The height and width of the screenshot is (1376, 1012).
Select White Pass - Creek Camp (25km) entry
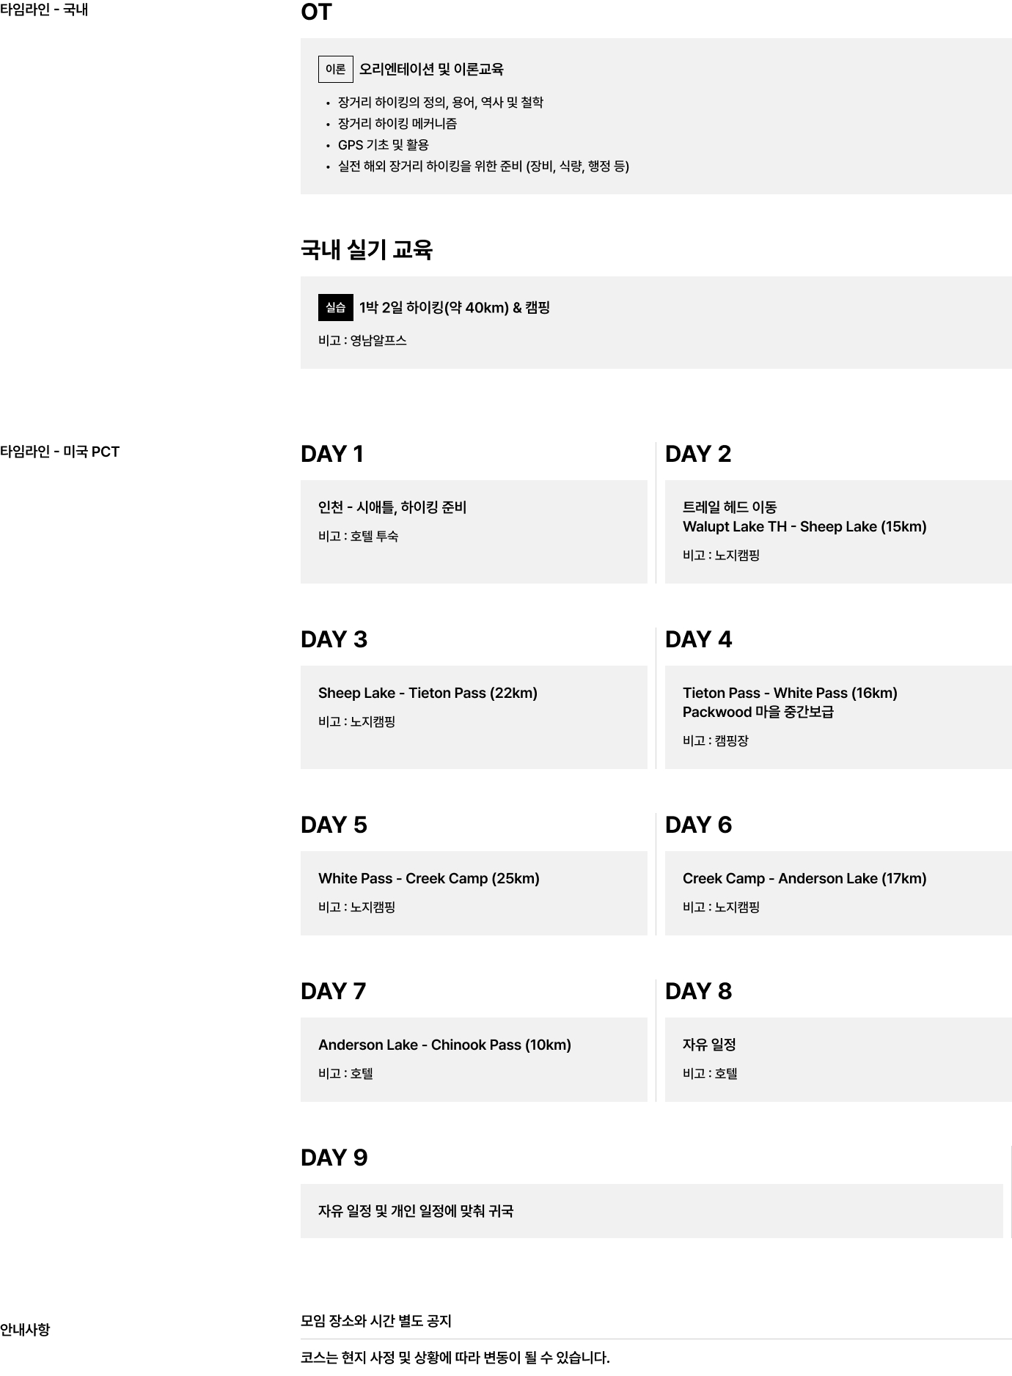[428, 878]
